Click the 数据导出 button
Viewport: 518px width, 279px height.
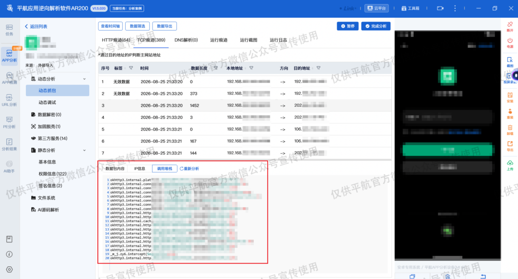click(x=165, y=26)
